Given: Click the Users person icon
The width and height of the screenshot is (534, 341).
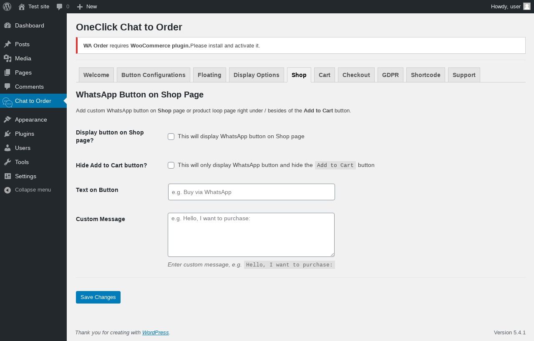Looking at the screenshot, I should coord(8,148).
